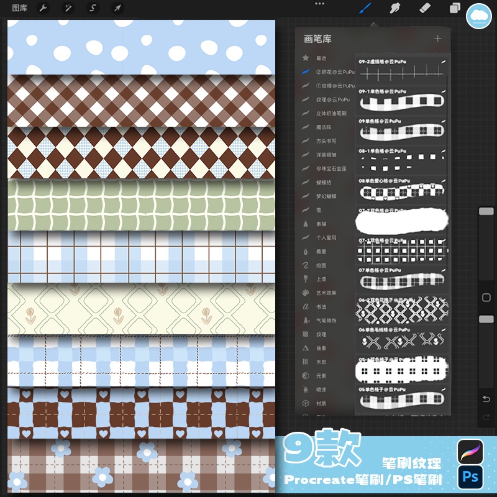Viewport: 497px width, 497px height.
Task: Click the 素描 sketching pencil icon
Action: 306,224
